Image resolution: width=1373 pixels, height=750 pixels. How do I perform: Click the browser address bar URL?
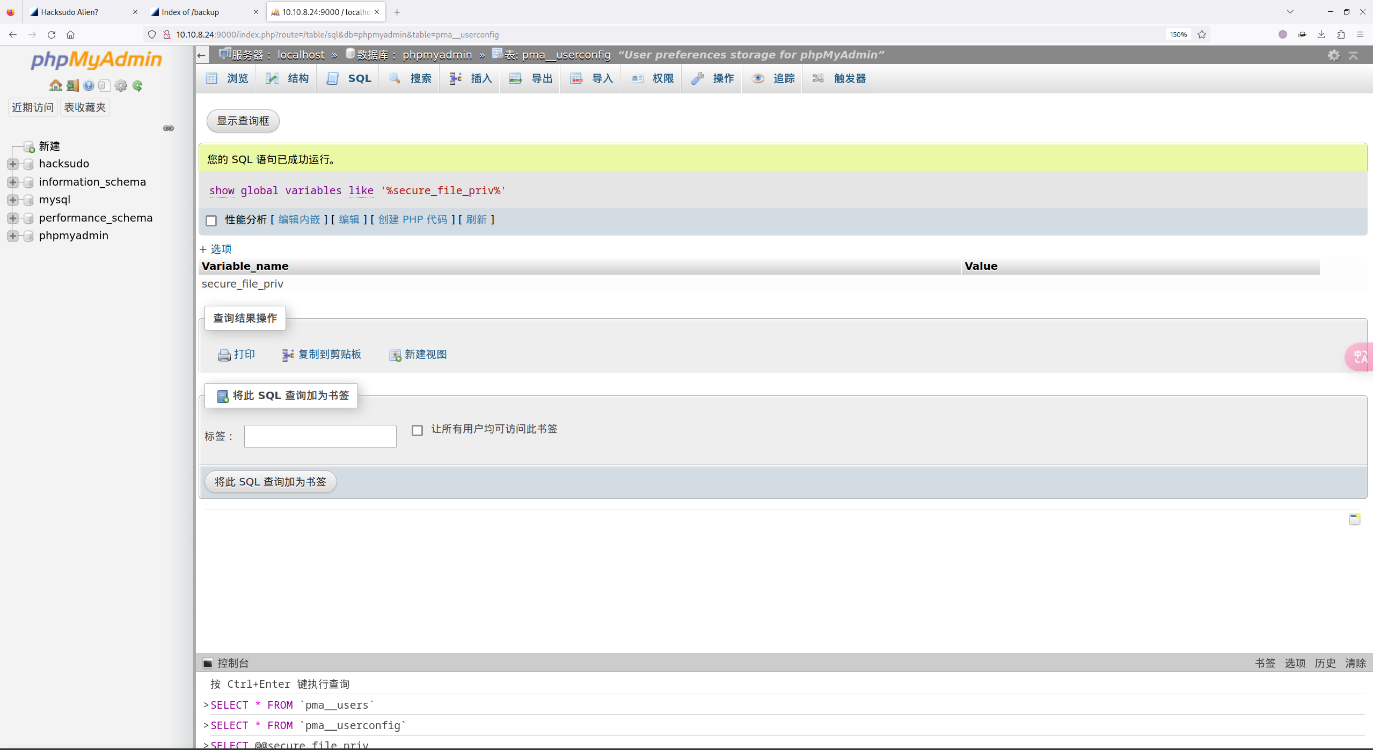click(x=338, y=34)
